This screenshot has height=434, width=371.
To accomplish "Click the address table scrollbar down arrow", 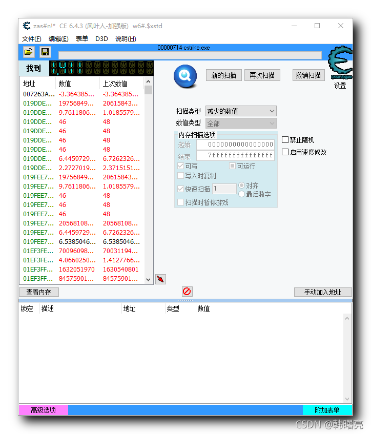I will point(347,399).
